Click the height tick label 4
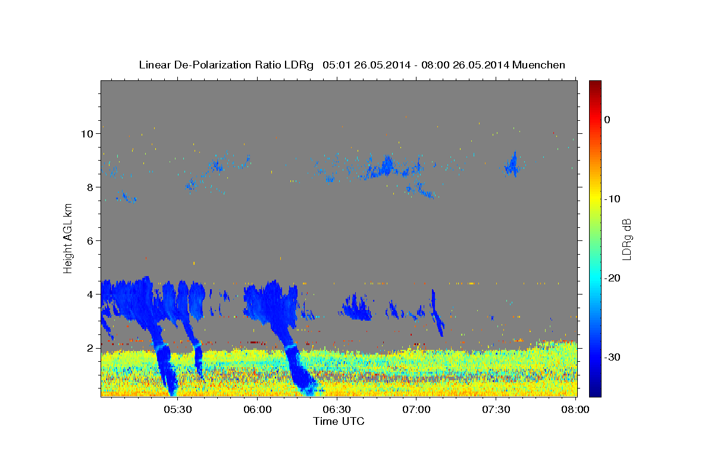 (x=90, y=295)
